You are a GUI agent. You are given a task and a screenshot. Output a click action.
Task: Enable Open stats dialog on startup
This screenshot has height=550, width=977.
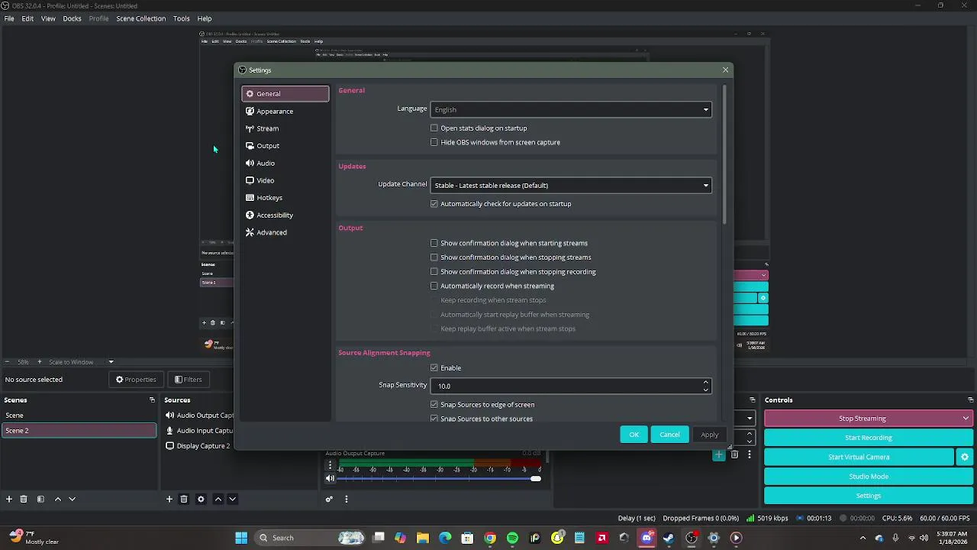(x=434, y=128)
